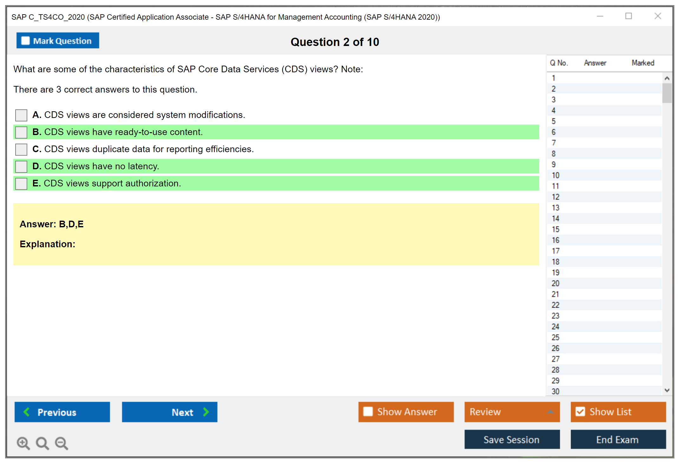Jump to question 25 in list

tap(555, 337)
